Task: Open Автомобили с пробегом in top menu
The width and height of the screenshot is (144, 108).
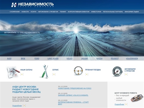Action: pyautogui.click(x=48, y=12)
